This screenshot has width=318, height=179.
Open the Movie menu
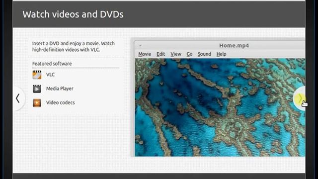click(145, 54)
